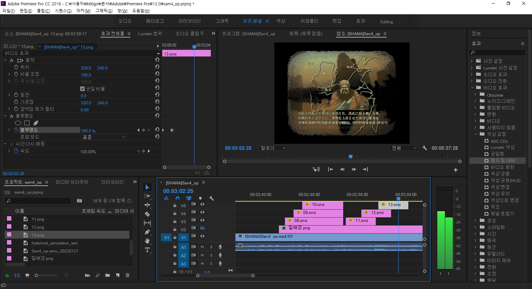This screenshot has width=532, height=289.
Task: Open Find in project panel
Action: click(x=97, y=275)
